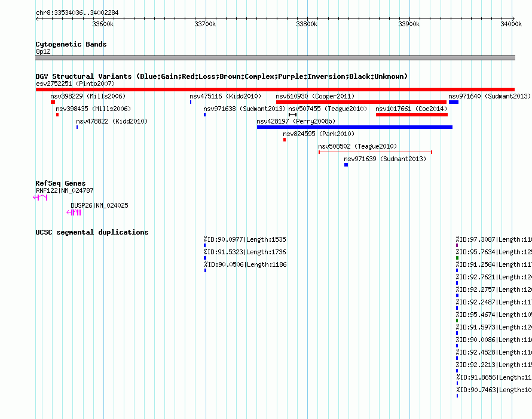Click the %ID:90.7463 segmental duplication entry

(x=494, y=390)
